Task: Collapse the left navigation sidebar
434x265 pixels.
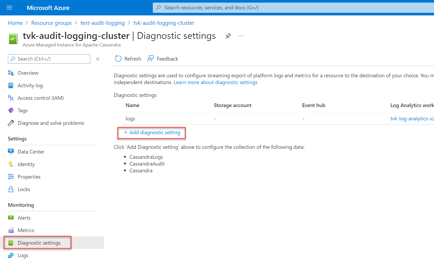Action: click(98, 59)
